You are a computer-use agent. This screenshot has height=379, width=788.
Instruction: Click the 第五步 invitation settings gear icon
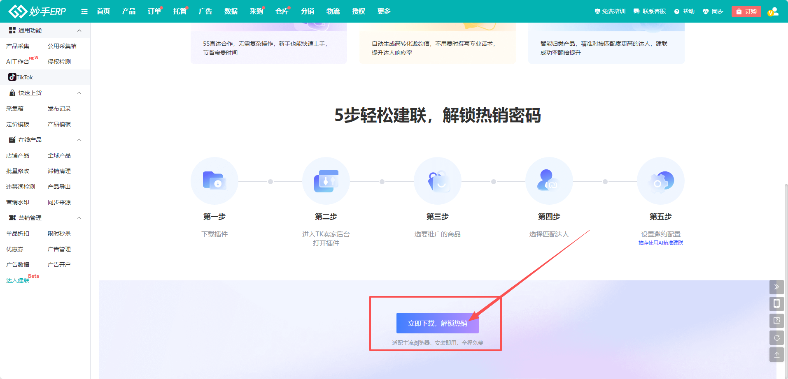[661, 181]
